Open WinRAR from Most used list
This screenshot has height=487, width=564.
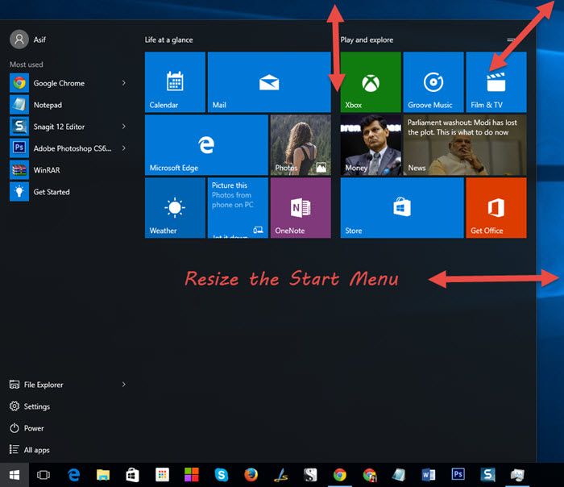pyautogui.click(x=68, y=170)
